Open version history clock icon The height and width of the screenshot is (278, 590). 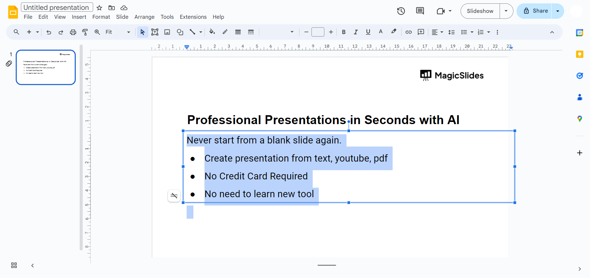coord(401,11)
